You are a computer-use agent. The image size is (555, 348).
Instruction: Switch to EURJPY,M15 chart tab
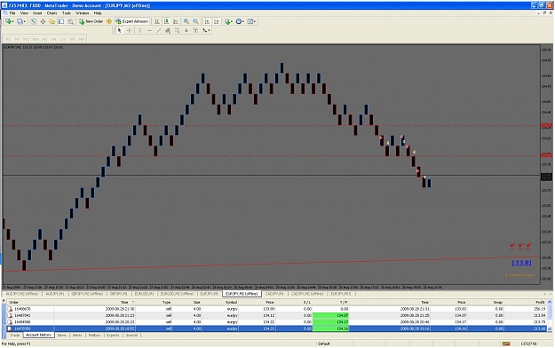click(x=341, y=294)
